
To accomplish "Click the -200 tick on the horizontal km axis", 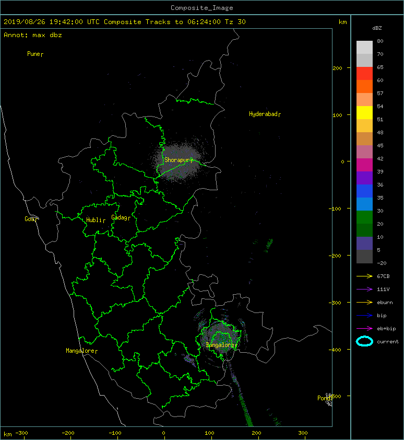I will [x=68, y=433].
